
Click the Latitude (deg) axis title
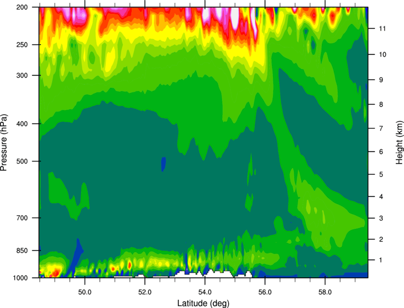pos(203,303)
